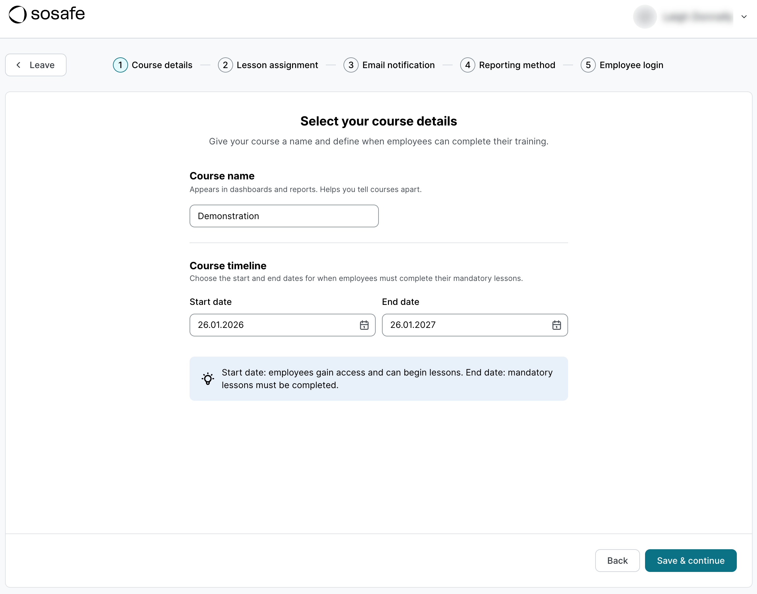Click the Lesson assignment step label
Screen dimensions: 757x594
277,65
